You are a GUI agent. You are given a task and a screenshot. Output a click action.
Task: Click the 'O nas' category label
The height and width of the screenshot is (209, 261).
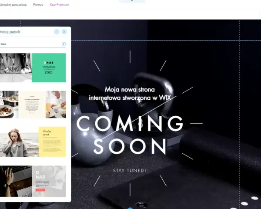(3, 44)
